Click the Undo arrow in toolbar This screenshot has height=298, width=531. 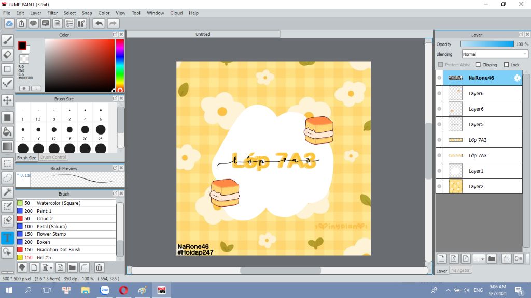(99, 23)
